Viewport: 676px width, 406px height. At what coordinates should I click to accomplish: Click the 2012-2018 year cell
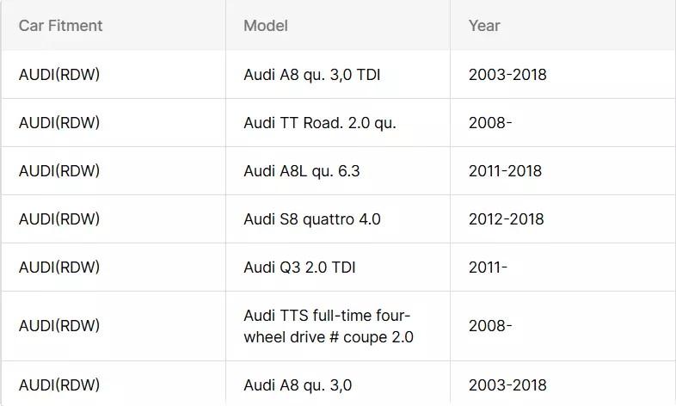point(507,219)
